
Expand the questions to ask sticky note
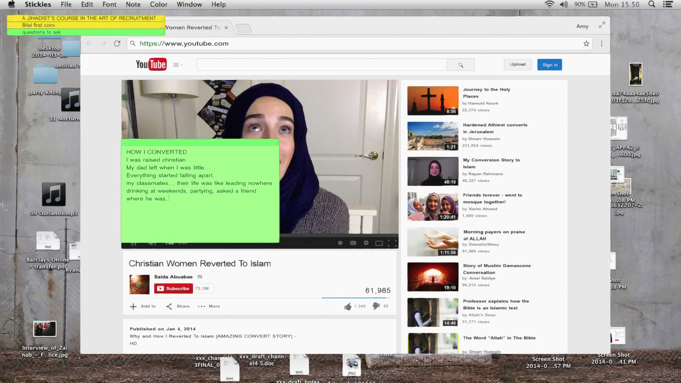(x=86, y=32)
